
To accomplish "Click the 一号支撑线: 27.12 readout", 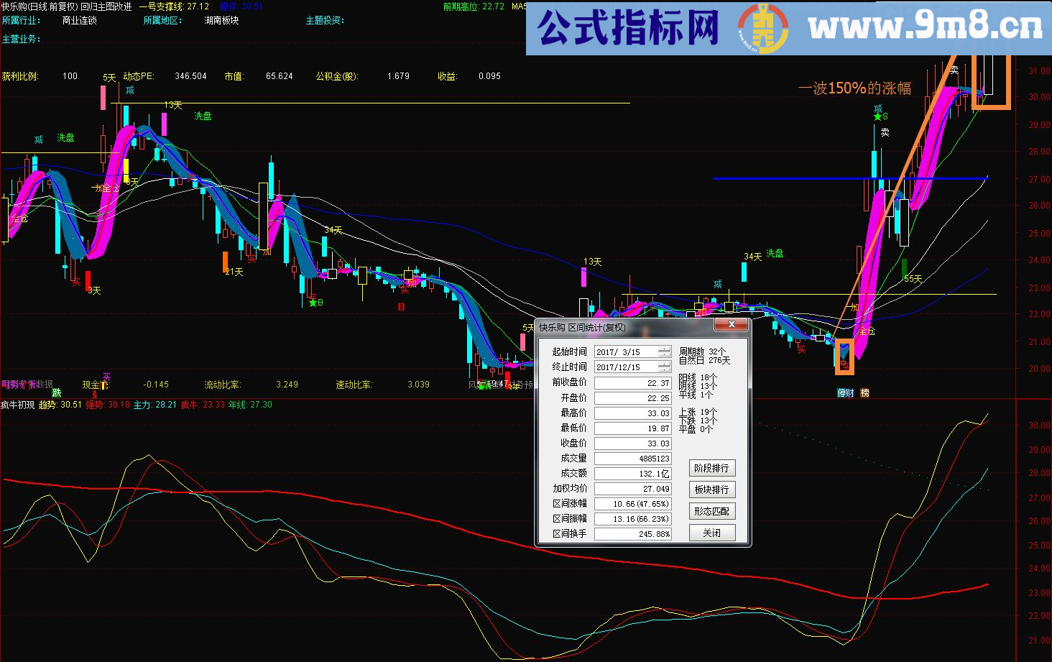I will pyautogui.click(x=175, y=6).
